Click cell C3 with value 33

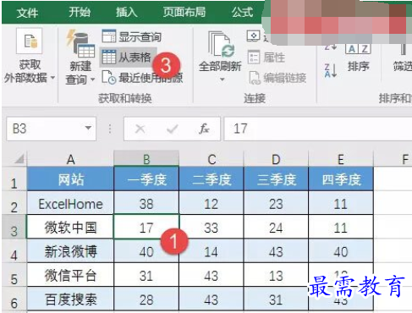click(x=211, y=227)
